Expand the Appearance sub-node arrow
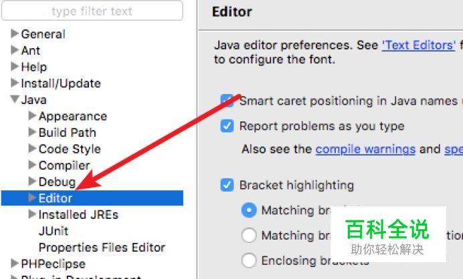Screen dimensions: 463x279 (x=32, y=115)
